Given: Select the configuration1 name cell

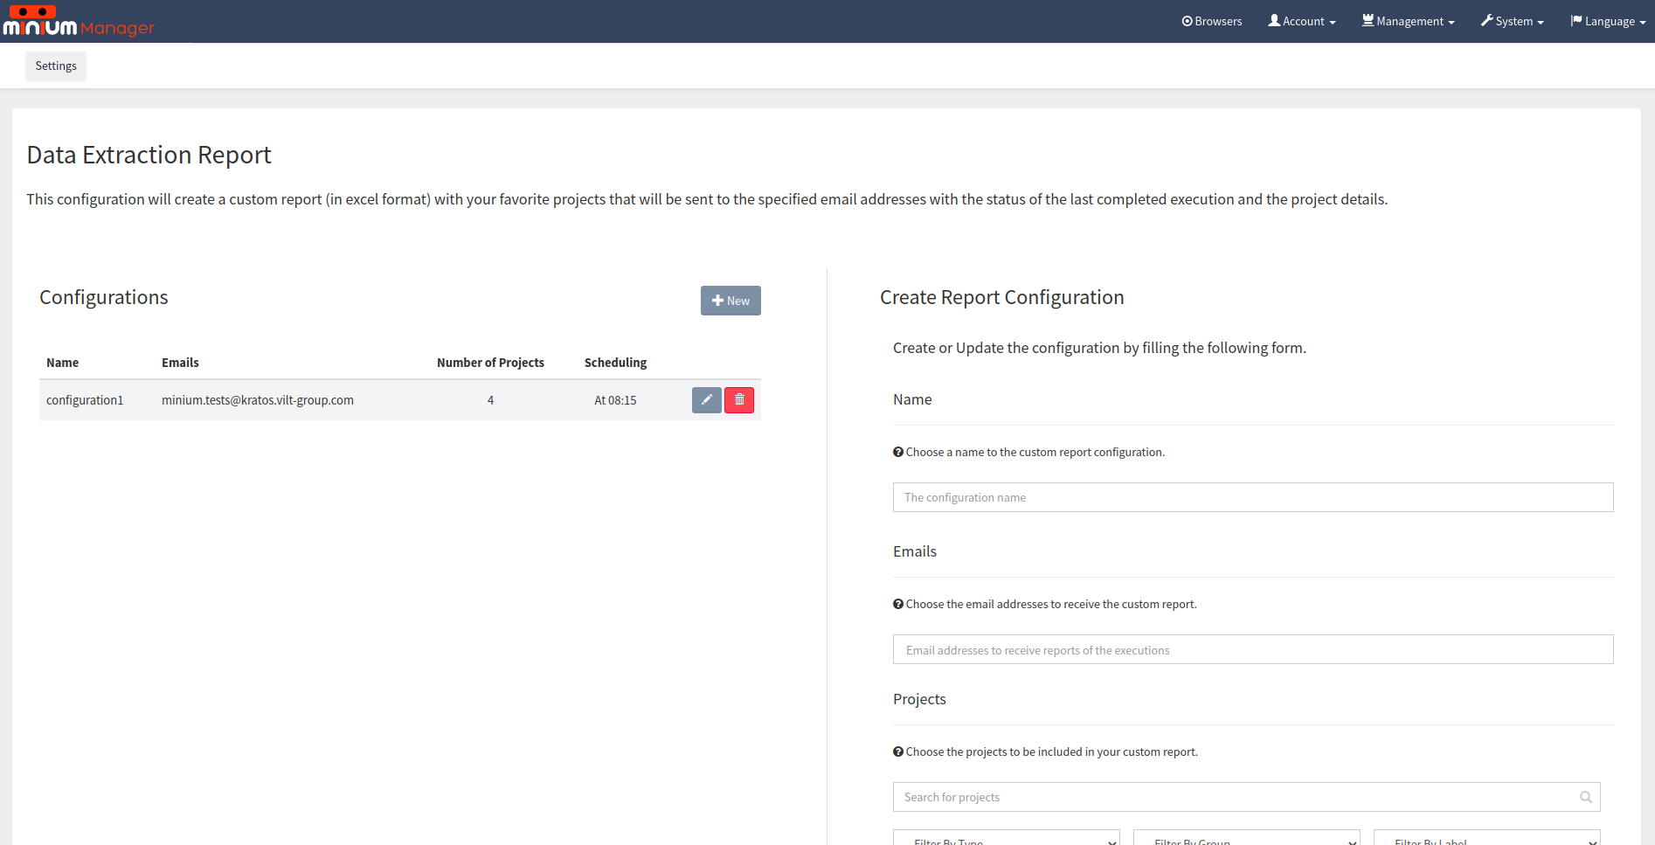Looking at the screenshot, I should [x=85, y=400].
